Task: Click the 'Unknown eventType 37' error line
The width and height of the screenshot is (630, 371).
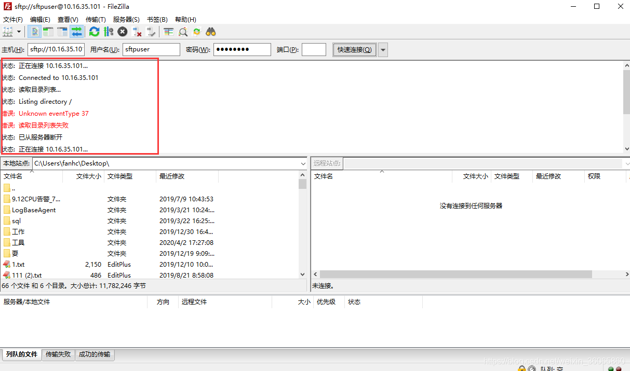Action: pyautogui.click(x=53, y=113)
